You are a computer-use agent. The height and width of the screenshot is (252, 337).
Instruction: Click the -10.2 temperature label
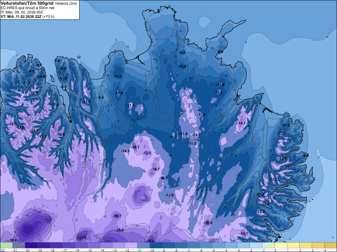click(x=118, y=76)
